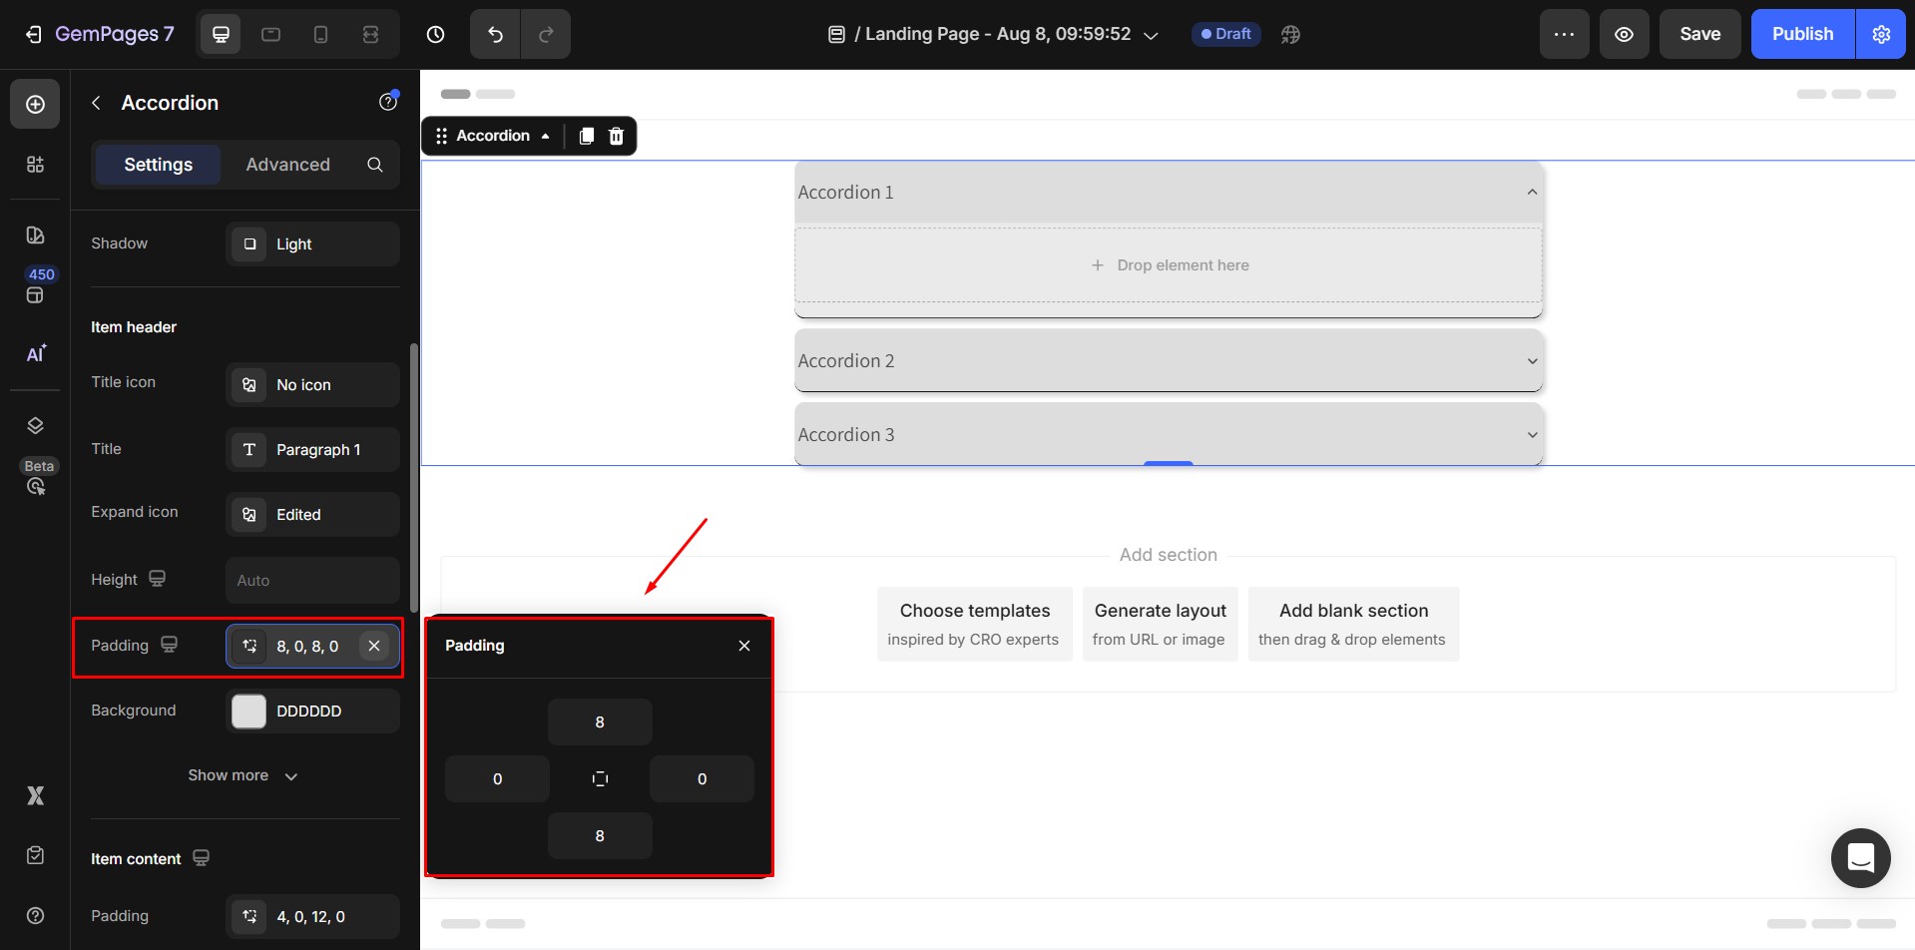The image size is (1915, 950).
Task: Toggle page preview with the eye icon
Action: (x=1624, y=33)
